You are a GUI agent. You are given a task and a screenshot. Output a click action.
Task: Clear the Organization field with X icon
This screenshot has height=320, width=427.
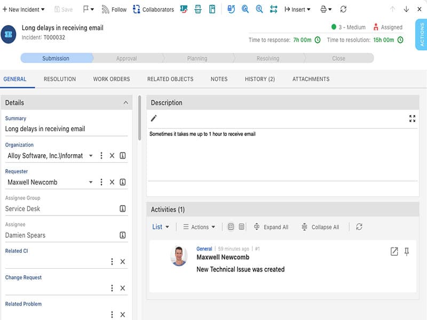112,156
